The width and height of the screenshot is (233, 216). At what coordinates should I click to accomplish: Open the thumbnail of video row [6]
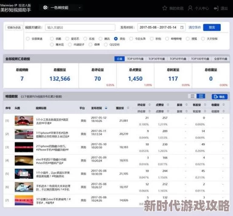click(24, 187)
